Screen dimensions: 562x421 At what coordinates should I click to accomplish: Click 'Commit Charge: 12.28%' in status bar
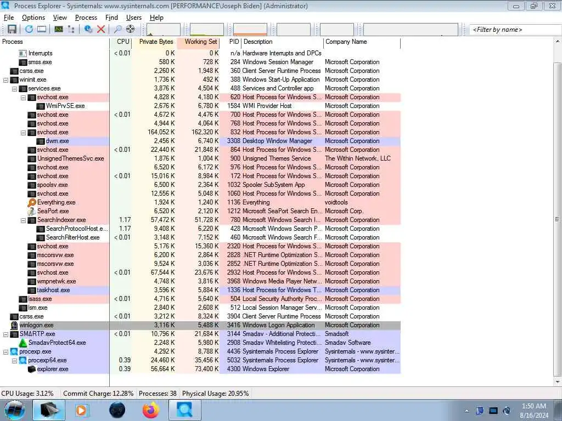tap(98, 394)
